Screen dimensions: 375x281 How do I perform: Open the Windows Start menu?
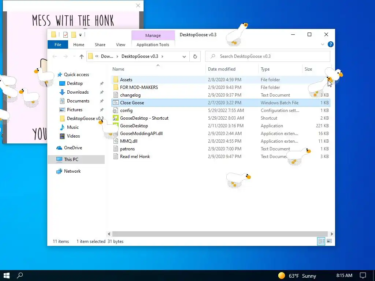(7, 276)
